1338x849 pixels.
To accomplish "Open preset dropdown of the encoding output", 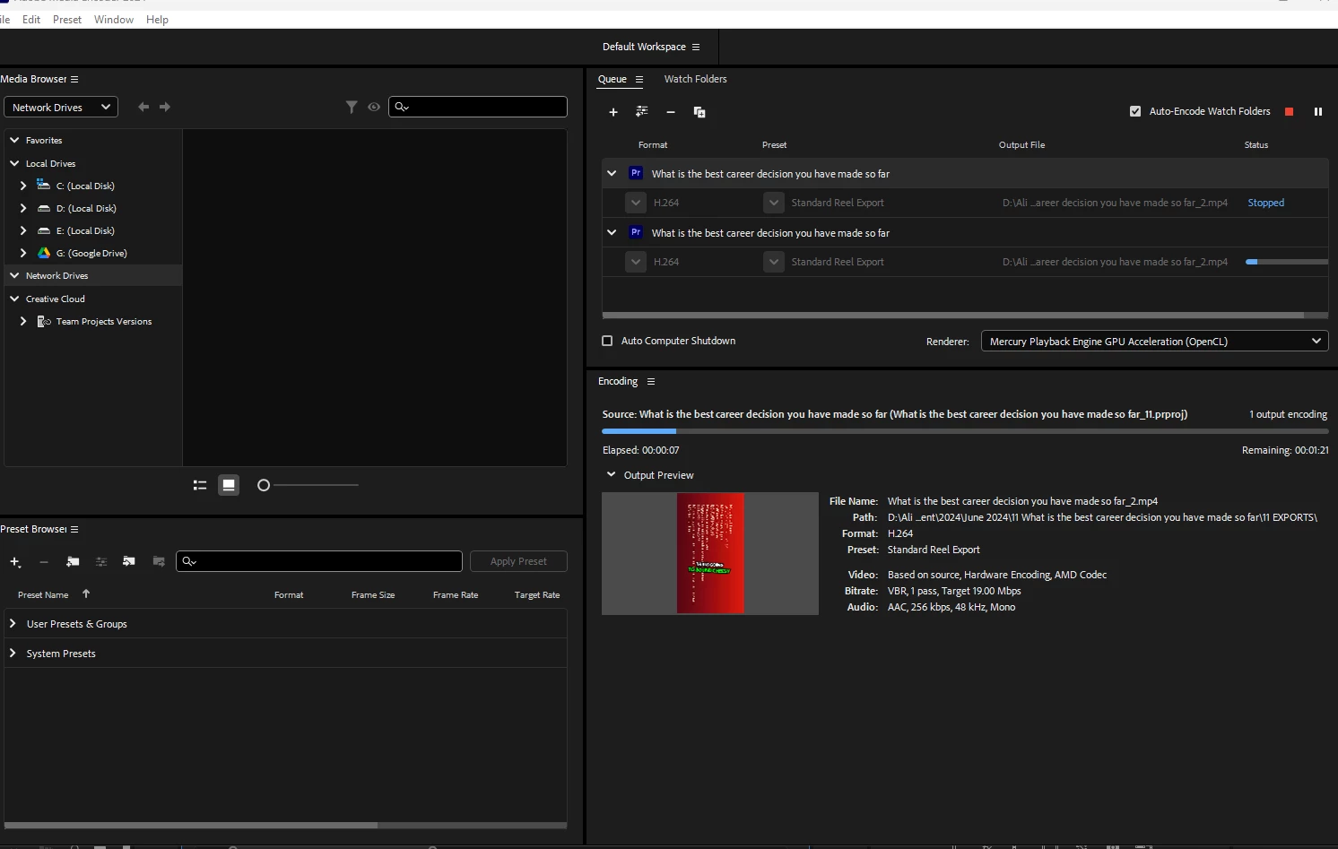I will point(774,262).
